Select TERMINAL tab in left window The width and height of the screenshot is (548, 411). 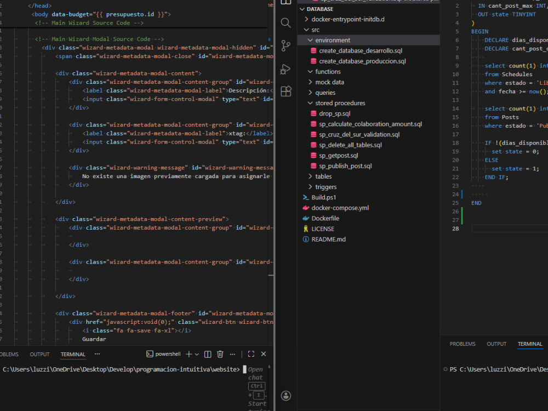[x=73, y=355]
